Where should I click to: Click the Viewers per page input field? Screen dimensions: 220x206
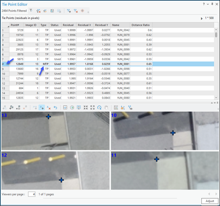coord(32,194)
